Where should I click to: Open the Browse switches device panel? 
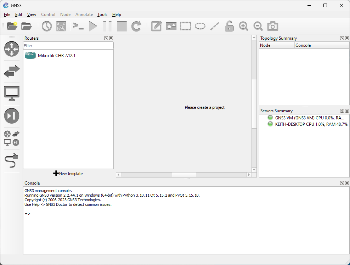click(12, 72)
